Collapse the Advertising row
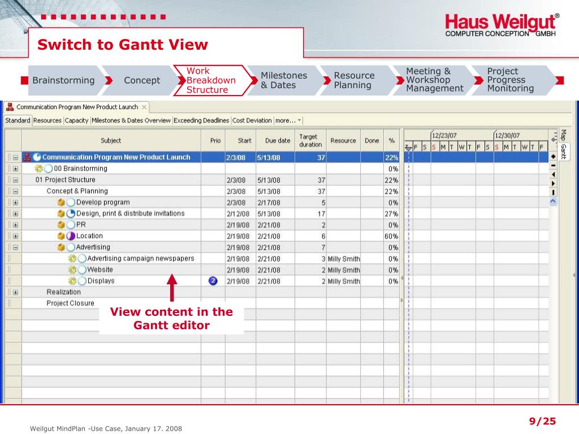 [15, 248]
